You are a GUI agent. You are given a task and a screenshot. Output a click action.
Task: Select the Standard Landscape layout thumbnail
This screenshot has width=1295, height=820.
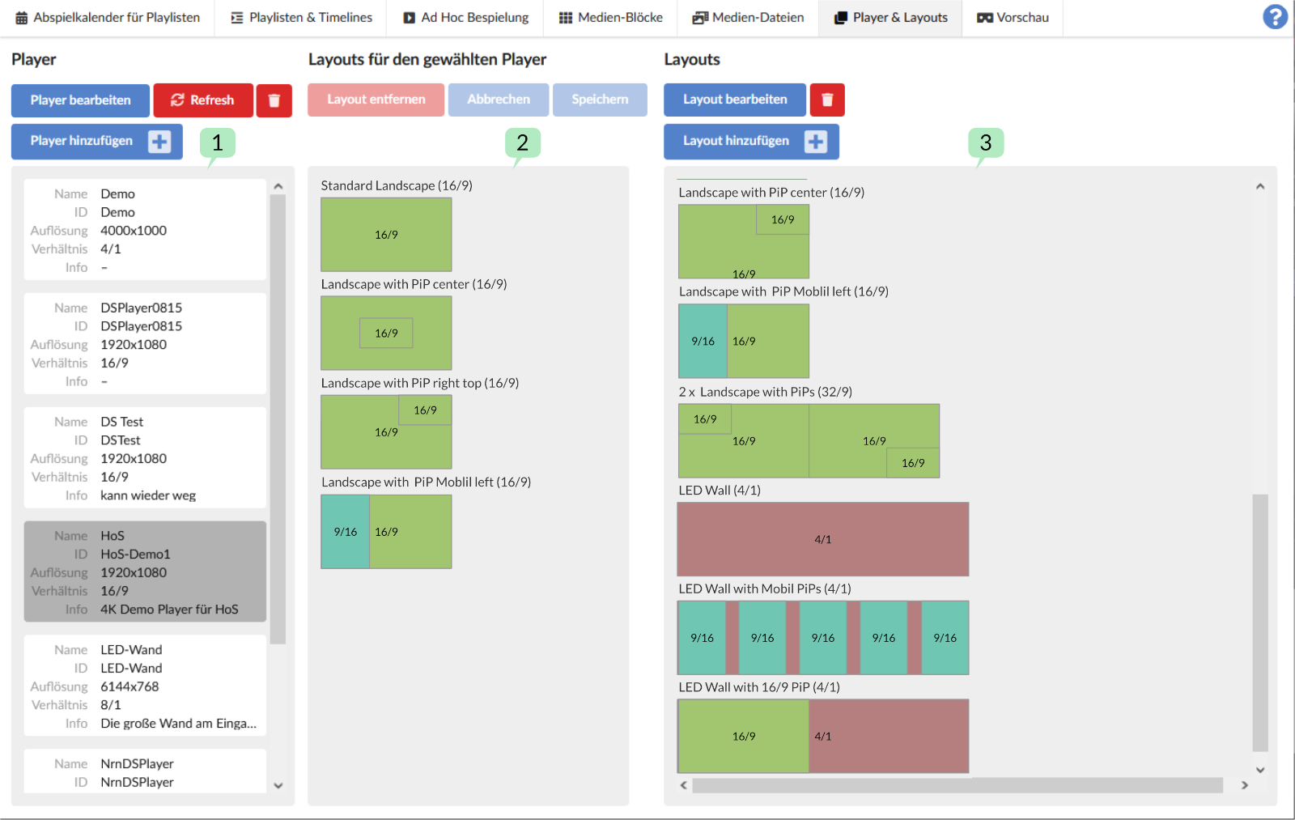pyautogui.click(x=386, y=235)
